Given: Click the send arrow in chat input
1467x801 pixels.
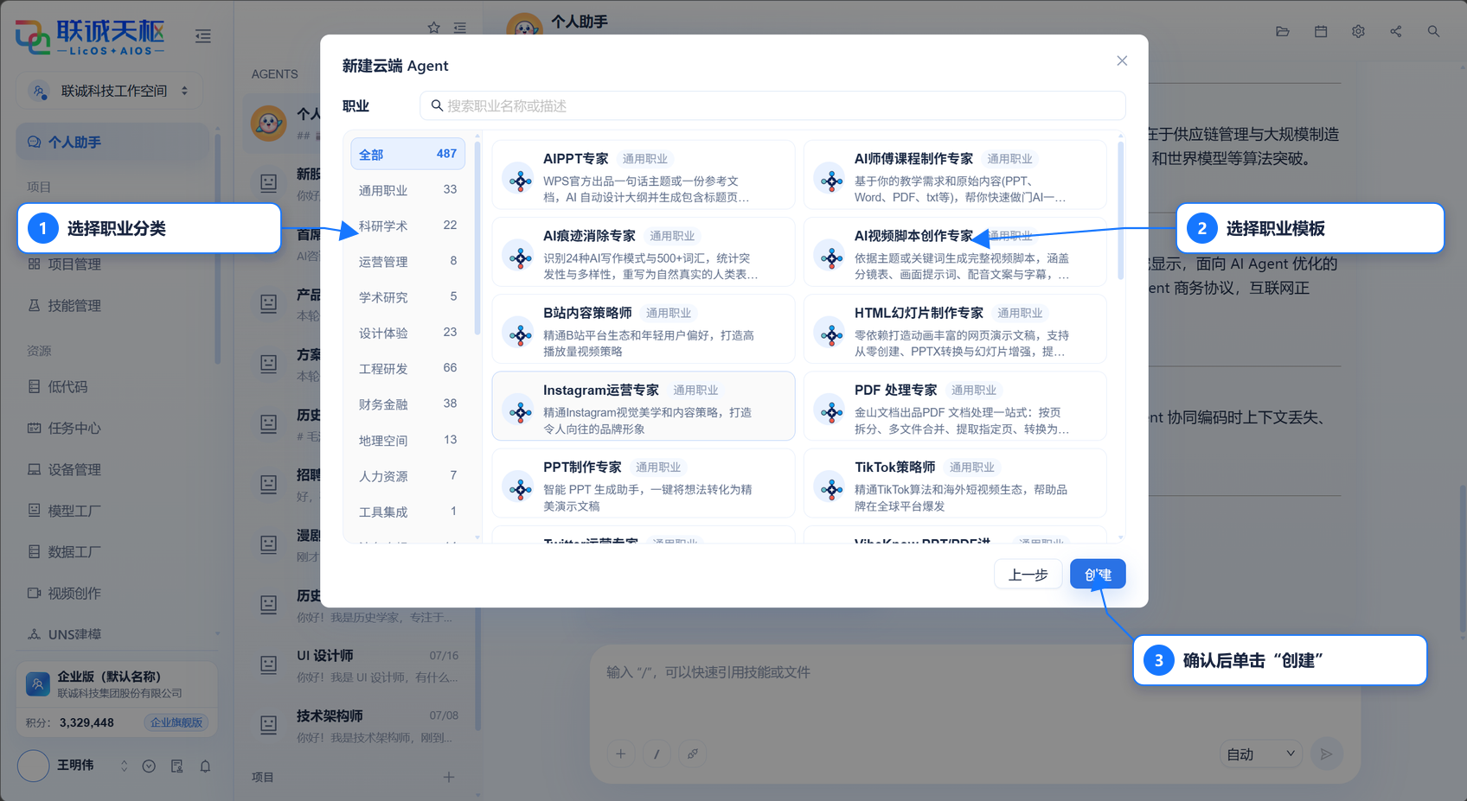Looking at the screenshot, I should (1326, 754).
